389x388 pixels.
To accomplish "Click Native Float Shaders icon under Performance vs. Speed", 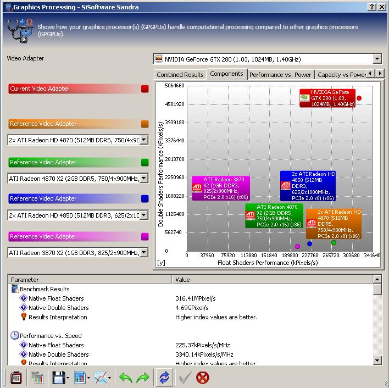I will tap(23, 345).
